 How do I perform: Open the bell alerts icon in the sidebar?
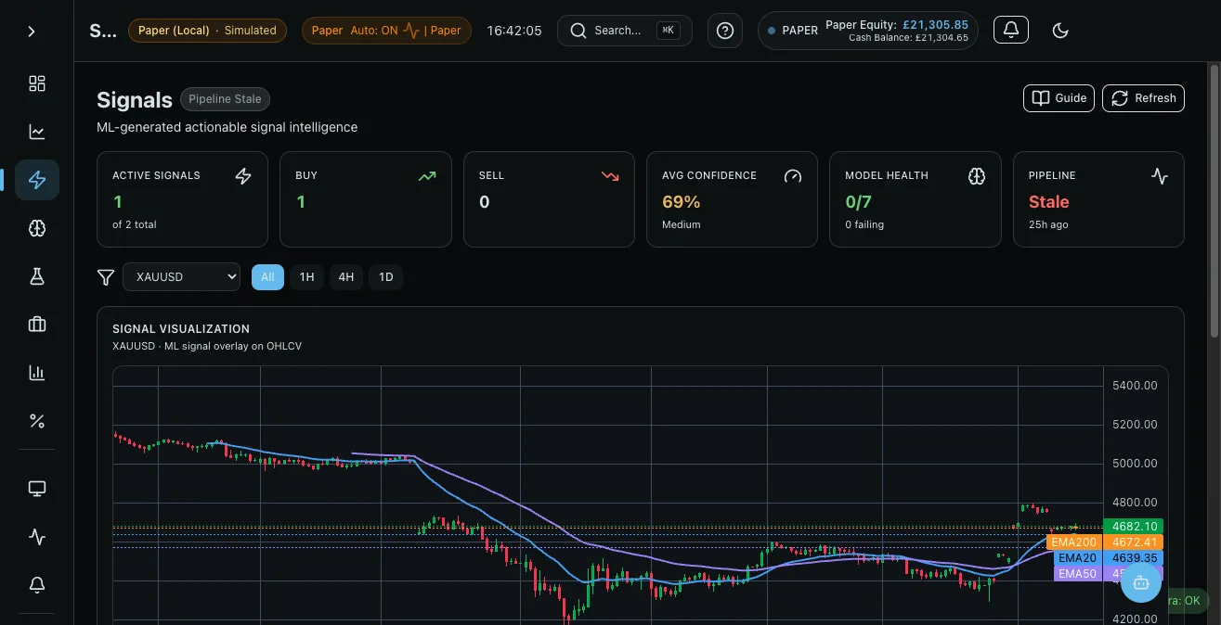(37, 585)
